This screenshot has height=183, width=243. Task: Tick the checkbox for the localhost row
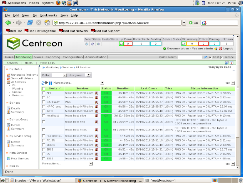(x=43, y=116)
